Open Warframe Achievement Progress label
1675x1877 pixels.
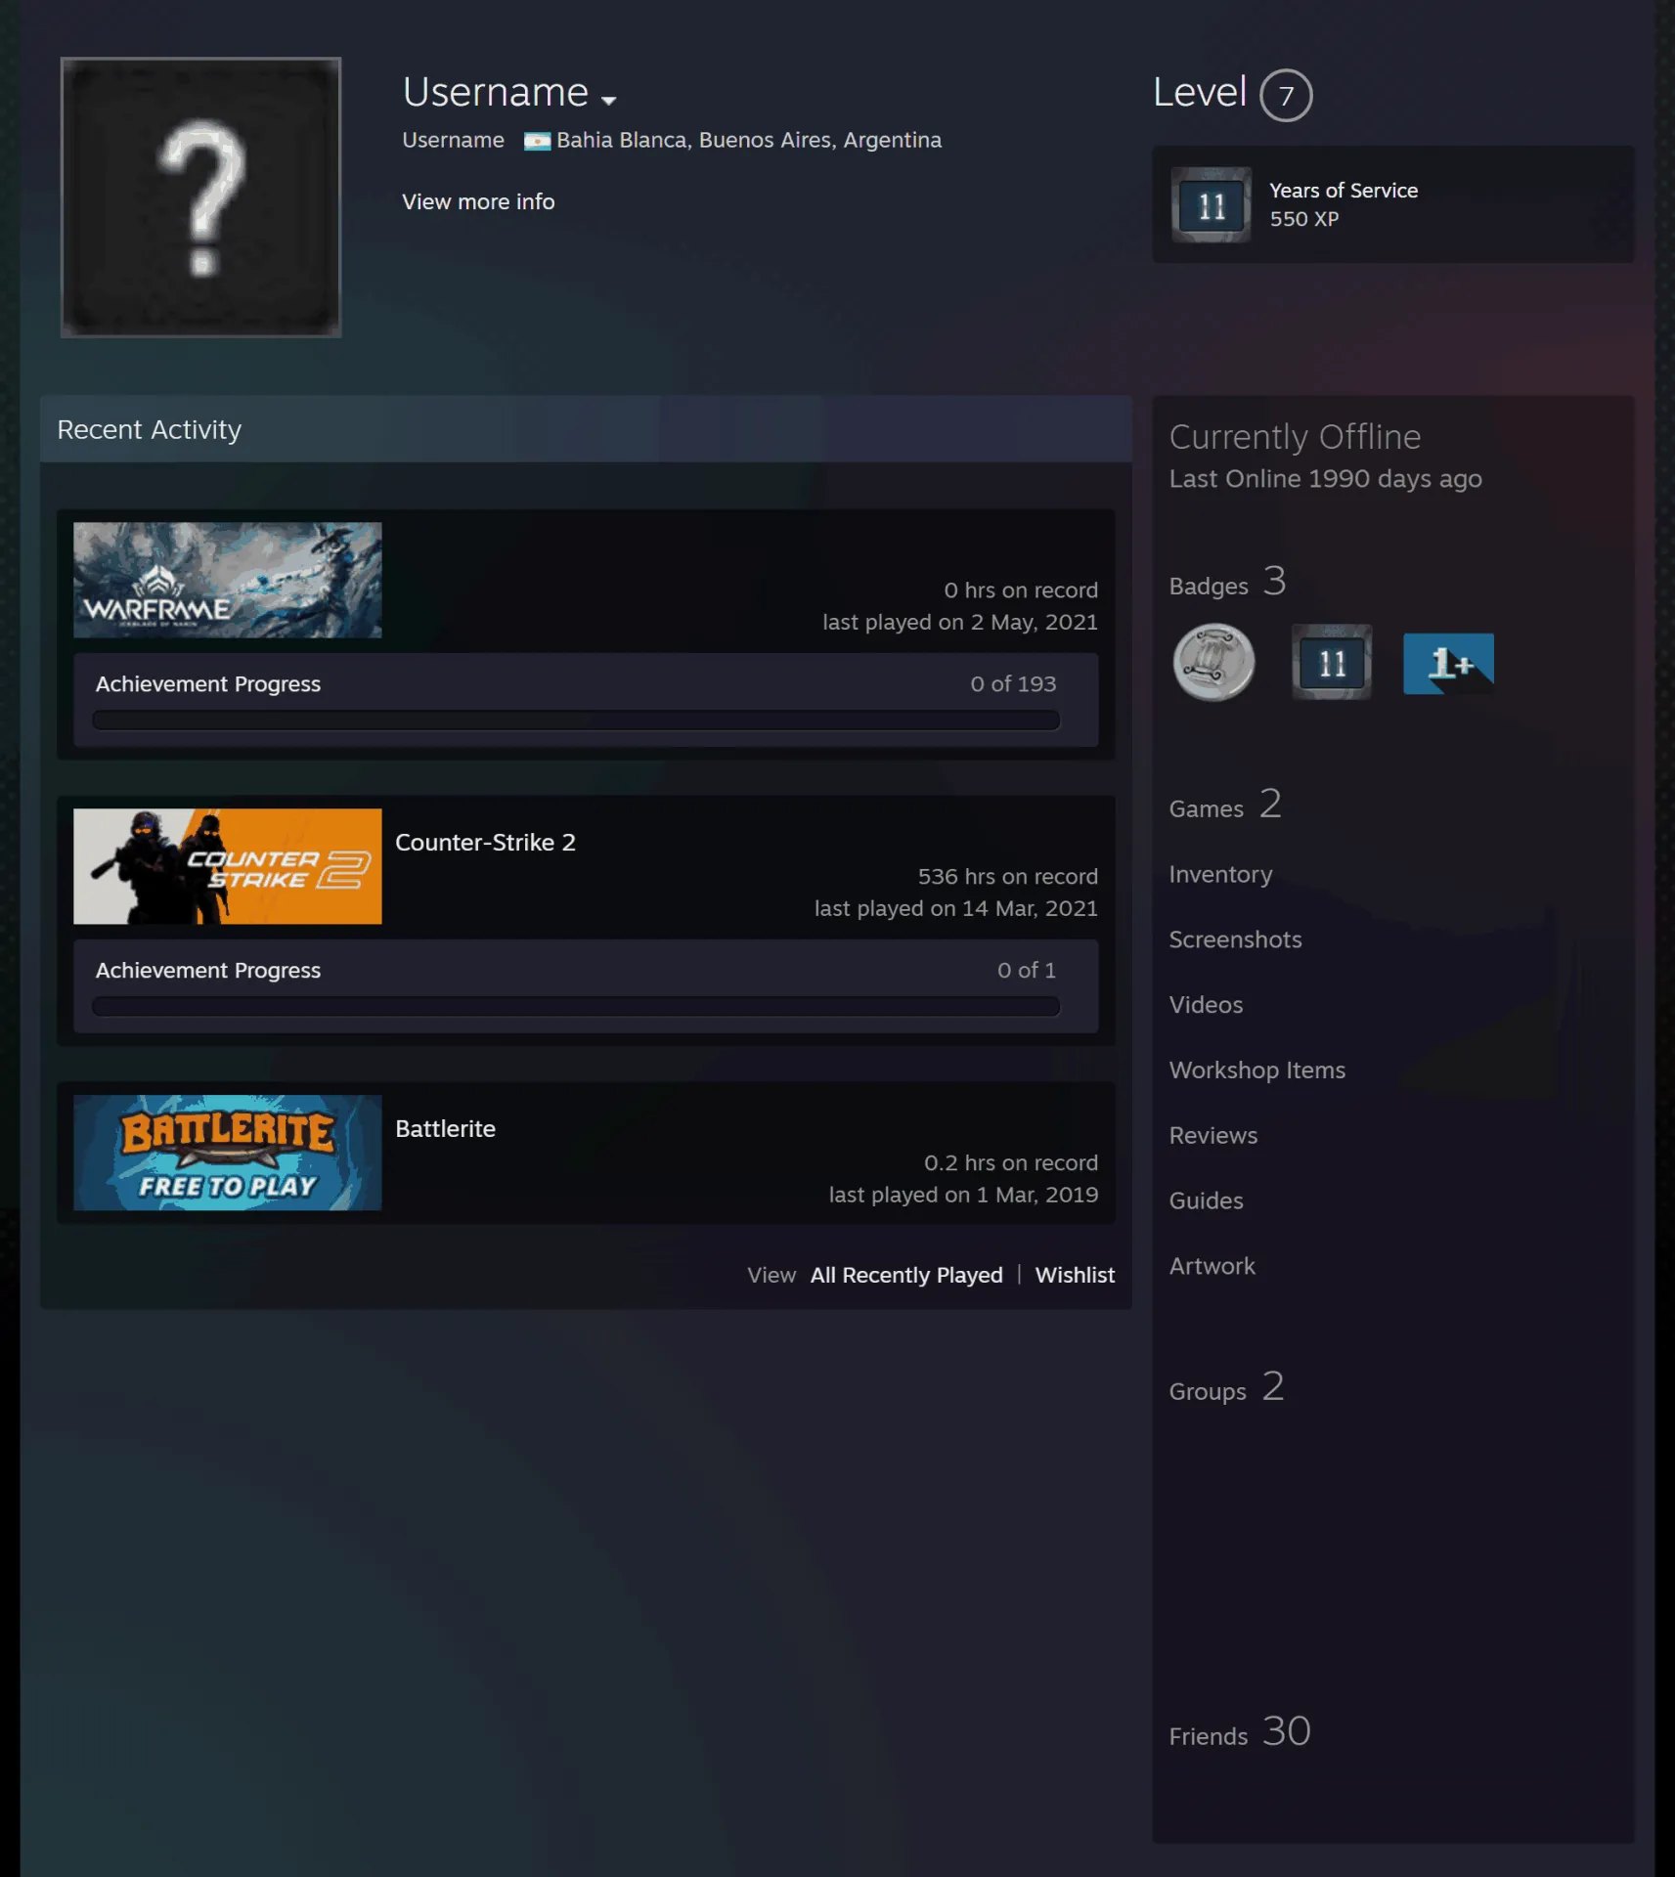208,684
